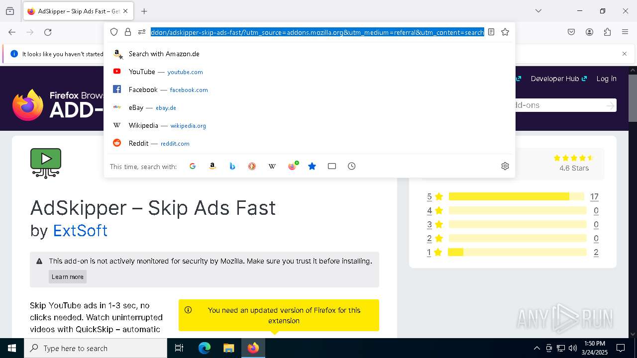Close the AdSkipper tab
The width and height of the screenshot is (637, 358).
(x=125, y=11)
